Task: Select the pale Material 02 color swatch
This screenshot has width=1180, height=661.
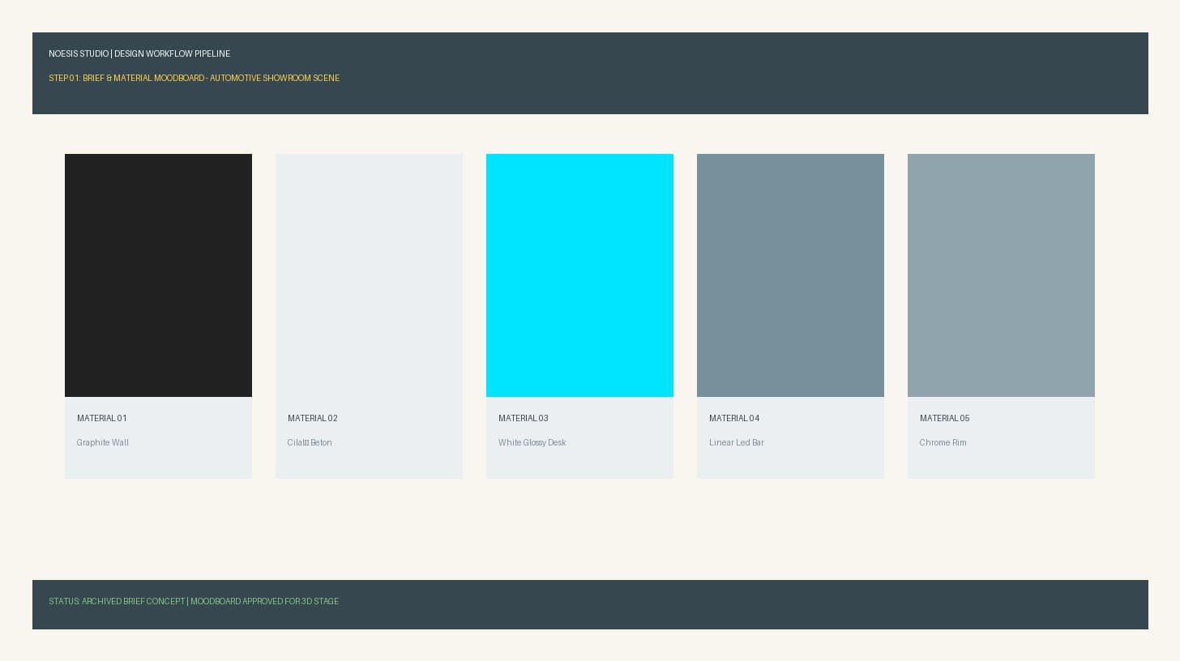Action: (x=369, y=275)
